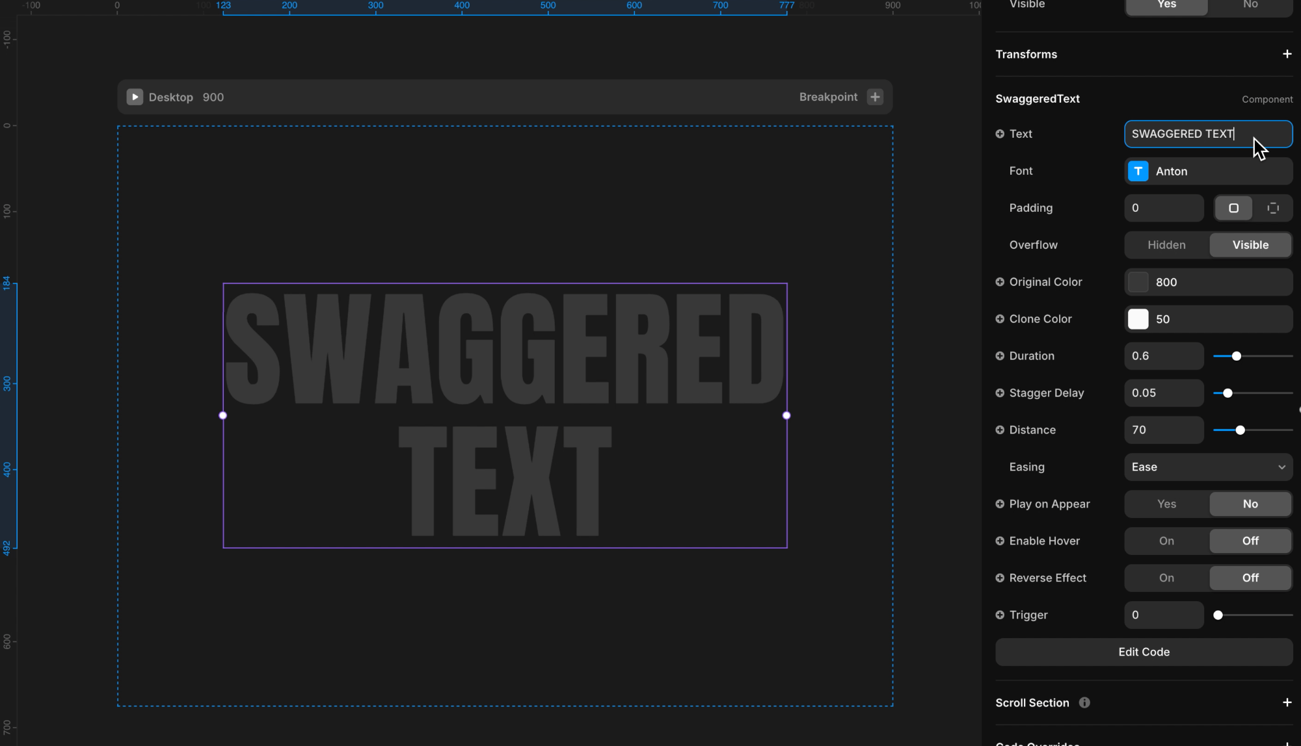Click the Breakpoint label button
Viewport: 1301px width, 746px height.
[828, 97]
